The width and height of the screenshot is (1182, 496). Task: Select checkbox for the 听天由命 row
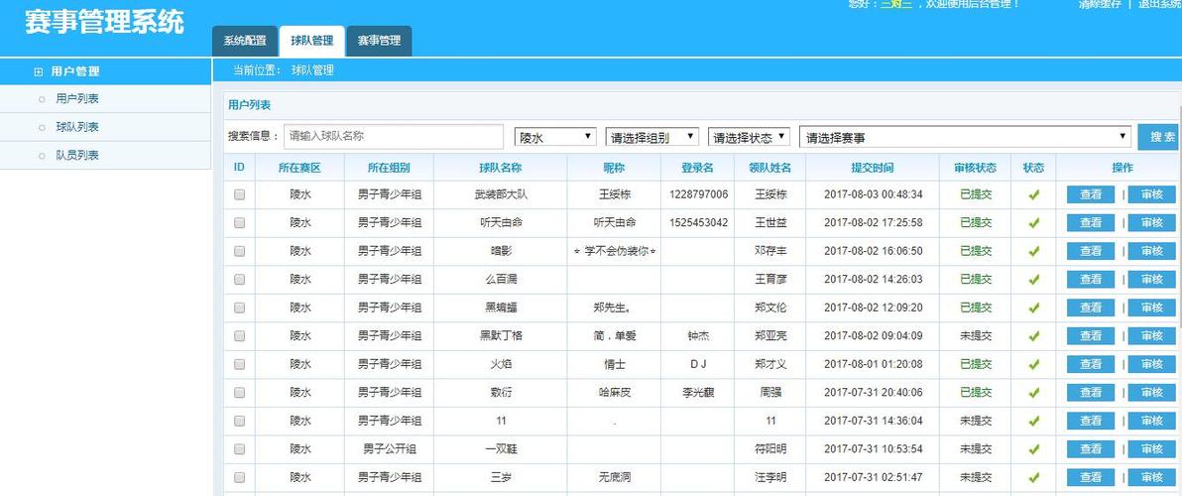click(239, 223)
